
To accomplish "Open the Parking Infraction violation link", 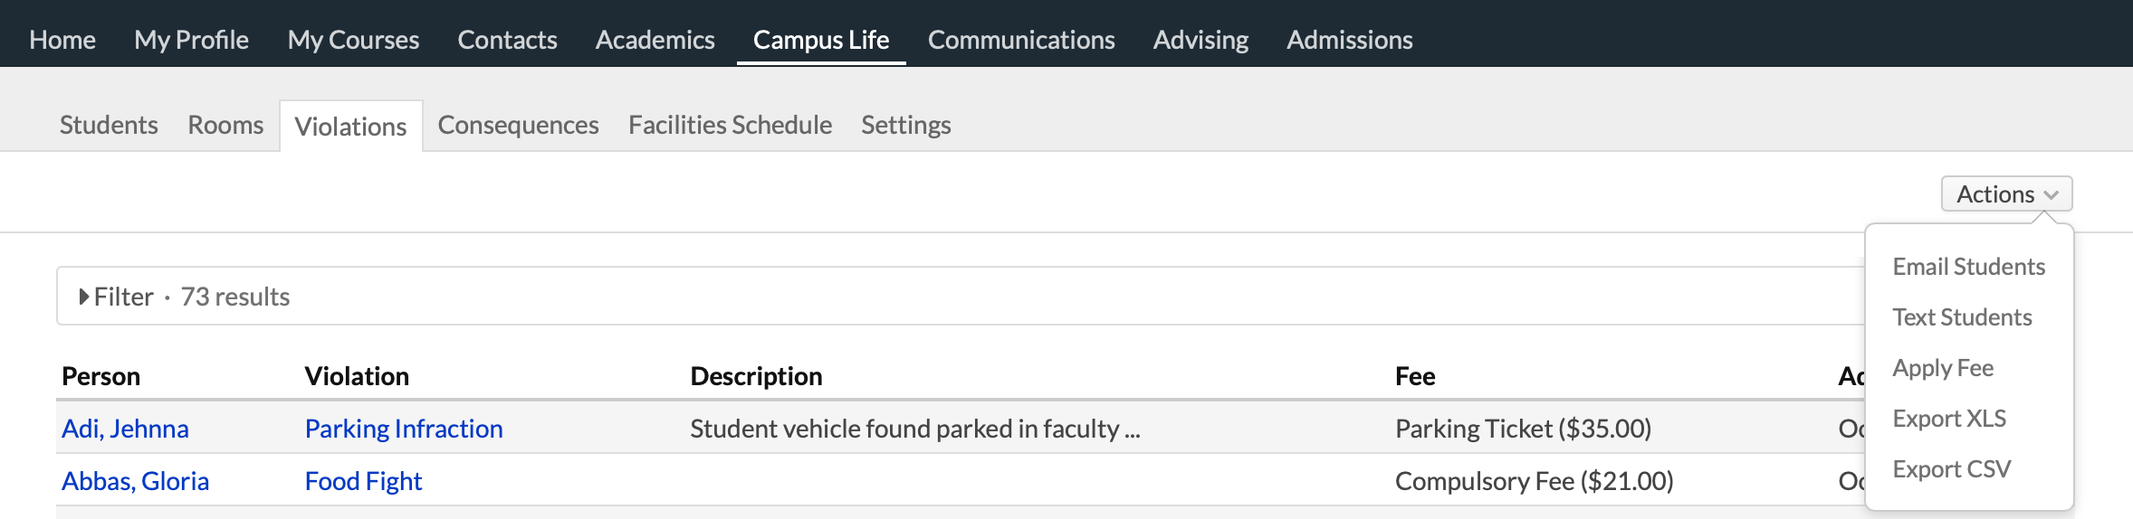I will pyautogui.click(x=404, y=429).
